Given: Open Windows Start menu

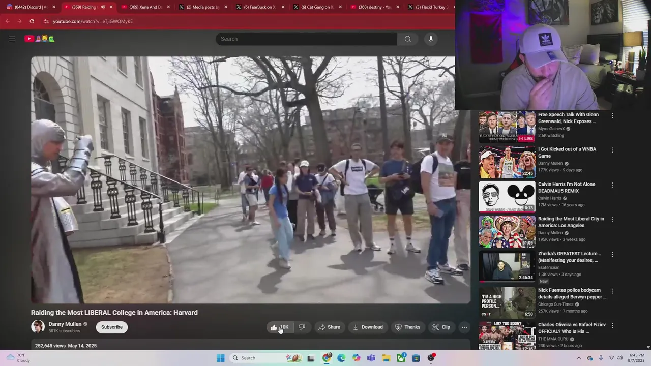Looking at the screenshot, I should click(x=220, y=358).
